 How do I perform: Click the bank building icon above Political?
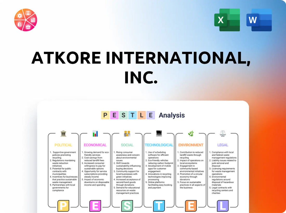63,134
